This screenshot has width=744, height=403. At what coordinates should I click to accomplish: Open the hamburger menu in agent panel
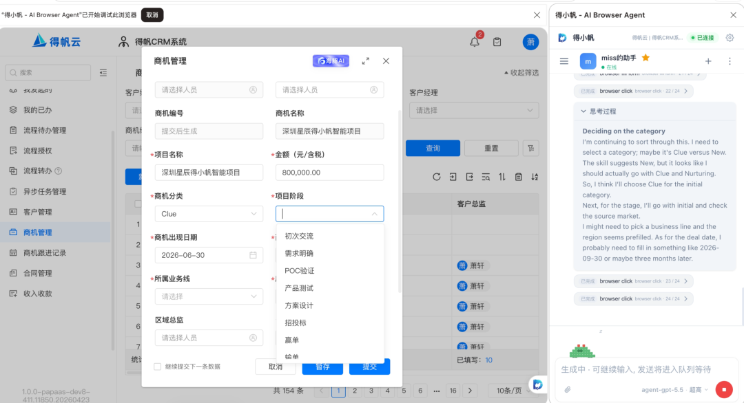pyautogui.click(x=564, y=61)
